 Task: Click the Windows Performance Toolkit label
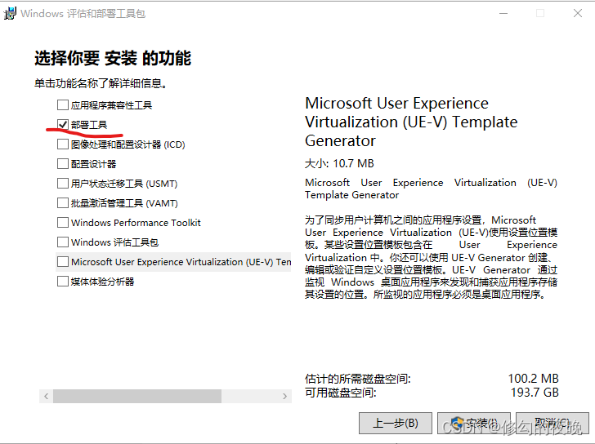pyautogui.click(x=136, y=223)
